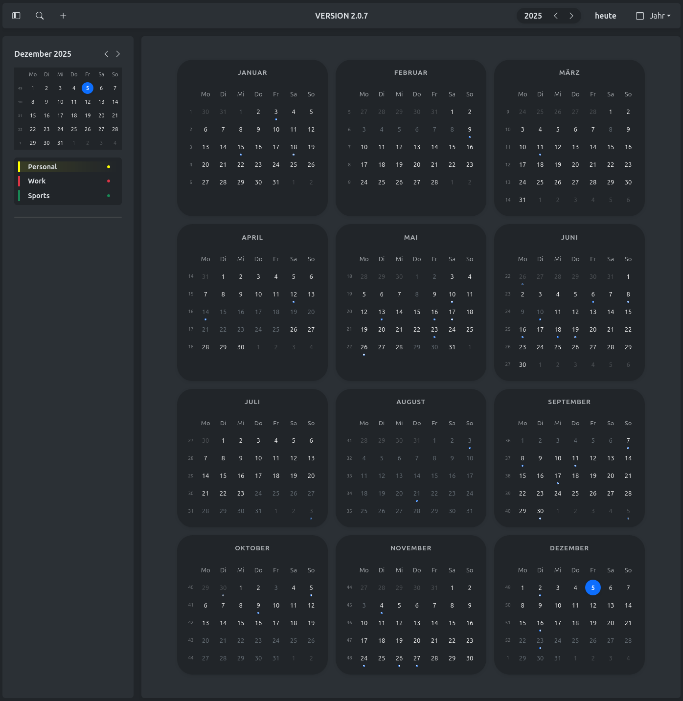683x701 pixels.
Task: Open the search magnifier icon
Action: click(x=40, y=16)
